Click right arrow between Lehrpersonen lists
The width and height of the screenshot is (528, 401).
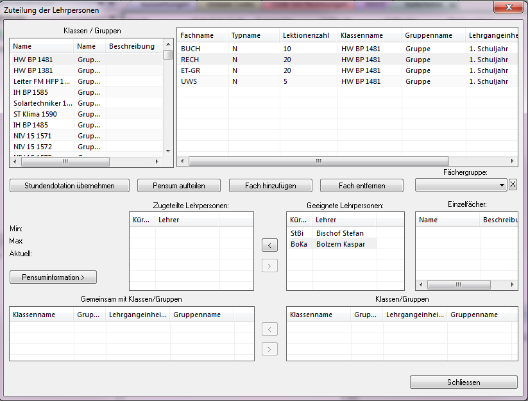pyautogui.click(x=270, y=265)
